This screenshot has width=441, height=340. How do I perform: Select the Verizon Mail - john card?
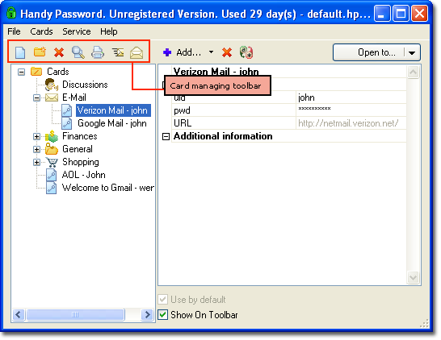[x=113, y=110]
